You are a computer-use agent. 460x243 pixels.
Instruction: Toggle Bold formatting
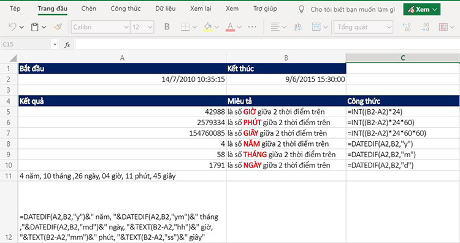click(x=167, y=27)
